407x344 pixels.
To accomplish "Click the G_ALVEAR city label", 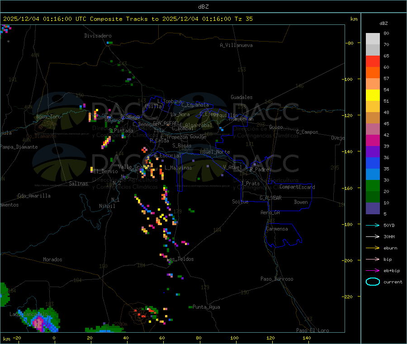I will tap(270, 198).
